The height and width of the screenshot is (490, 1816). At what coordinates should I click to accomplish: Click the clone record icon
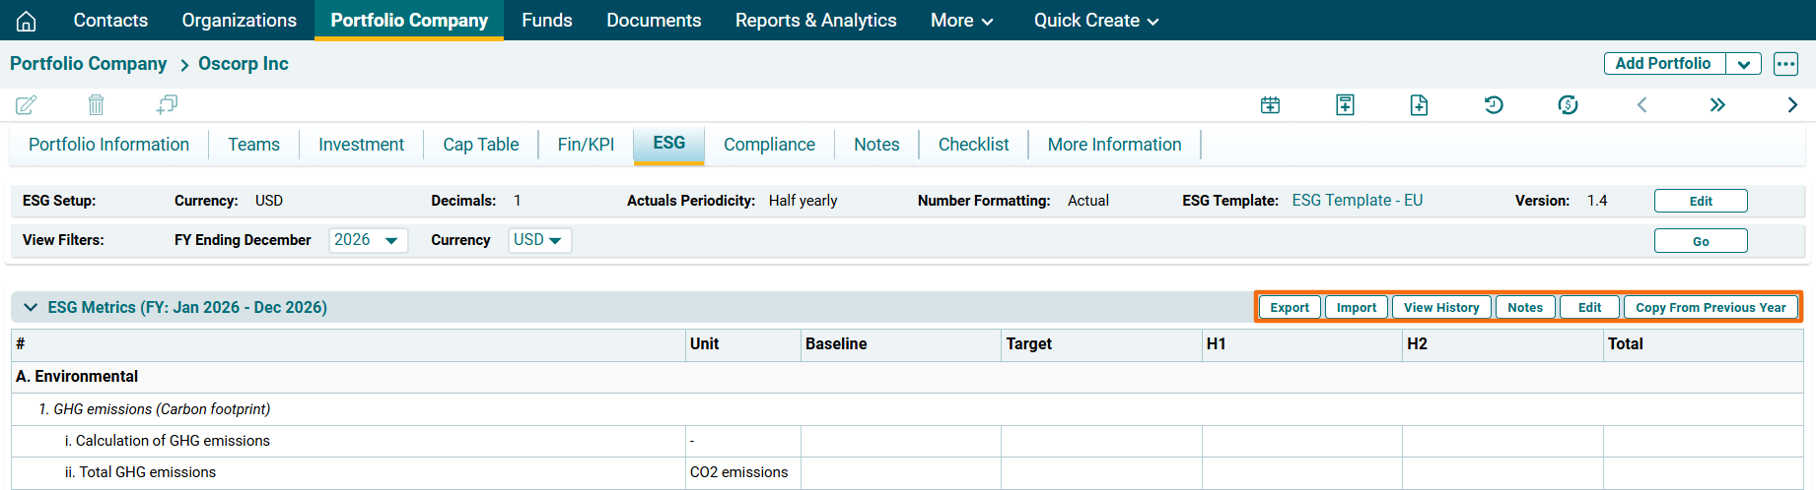tap(167, 104)
